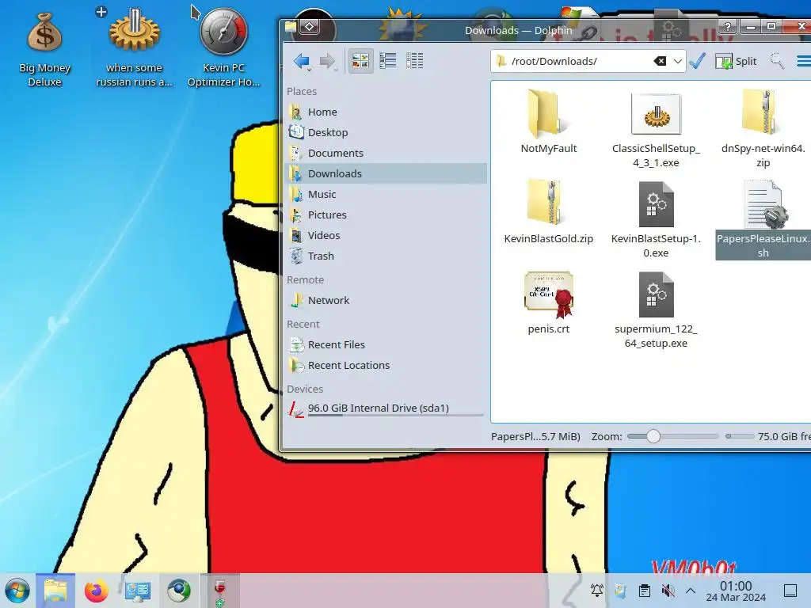Clear the location bar text
Viewport: 811px width, 608px height.
pos(660,61)
